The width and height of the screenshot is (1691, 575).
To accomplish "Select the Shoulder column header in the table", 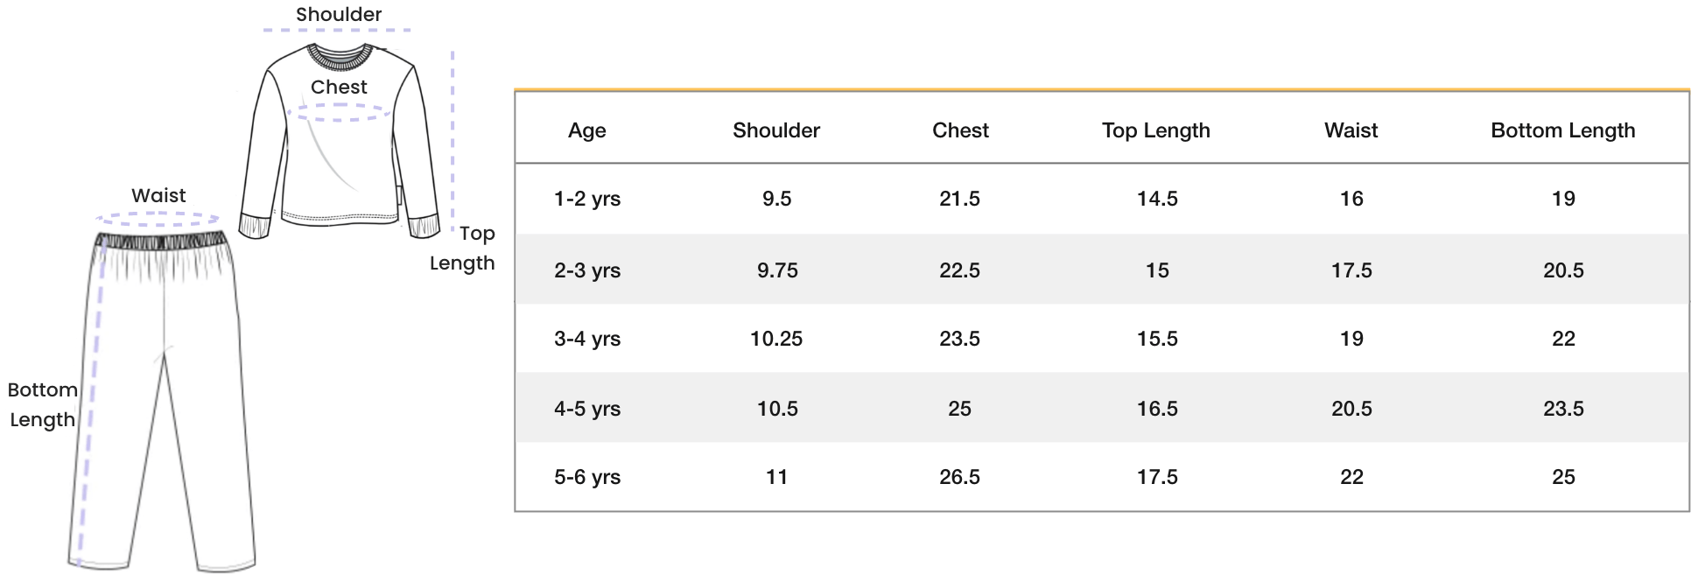I will (776, 130).
